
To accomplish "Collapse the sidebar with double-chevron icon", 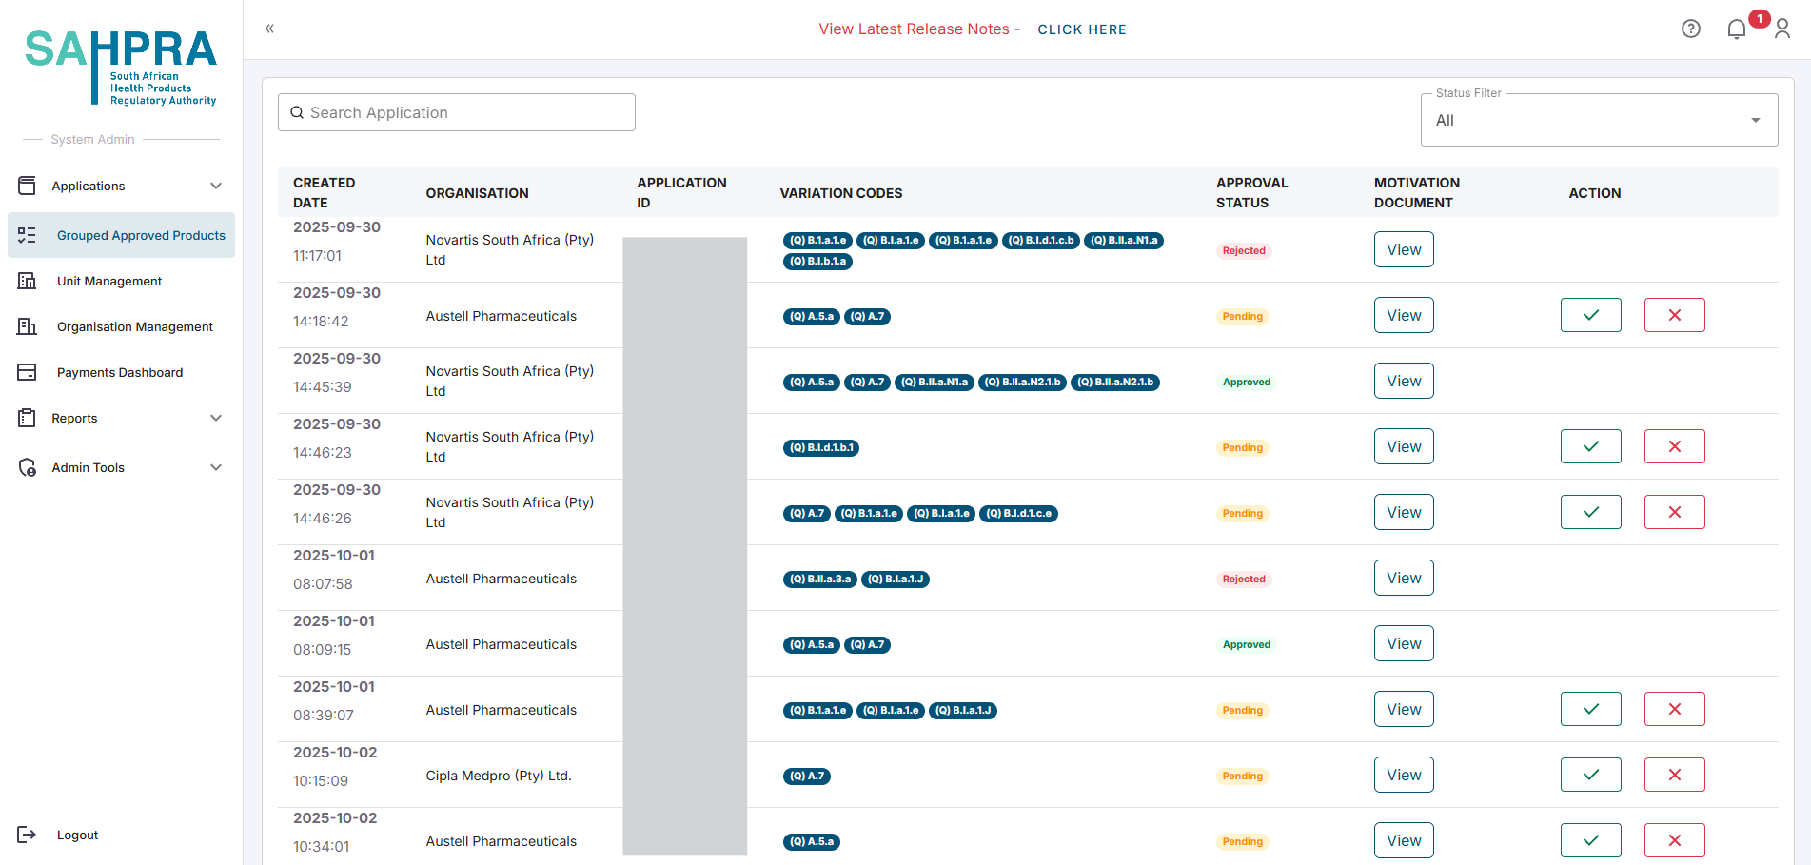I will click(270, 29).
